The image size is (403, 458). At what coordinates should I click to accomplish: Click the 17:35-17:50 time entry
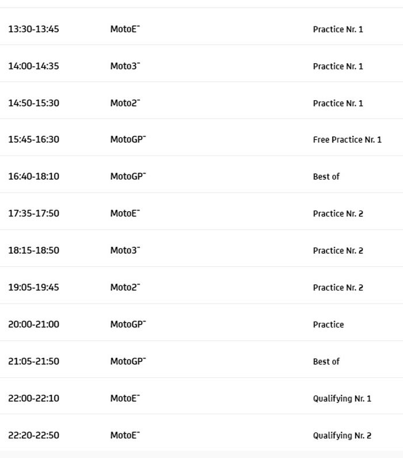pyautogui.click(x=33, y=213)
